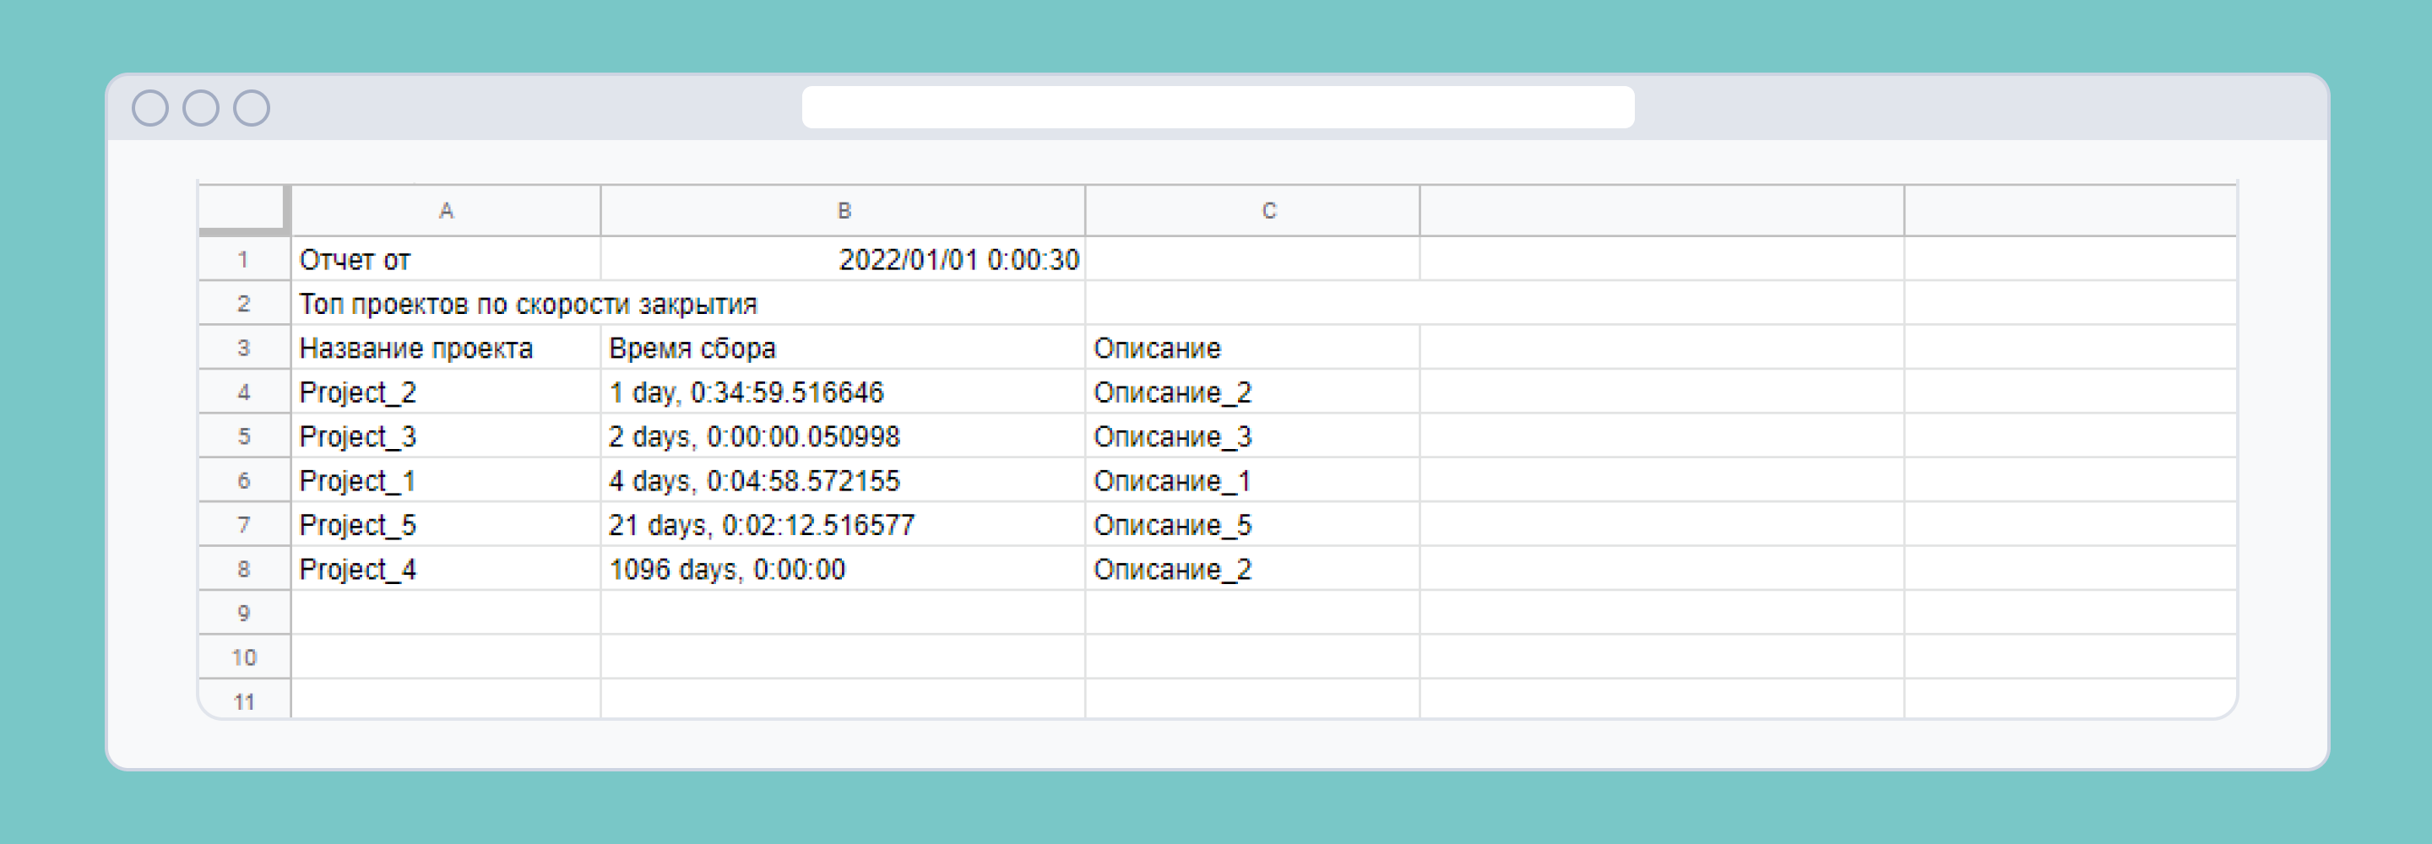The height and width of the screenshot is (844, 2432).
Task: Click the date cell '2022/01/01 0:00:30'
Action: 843,258
